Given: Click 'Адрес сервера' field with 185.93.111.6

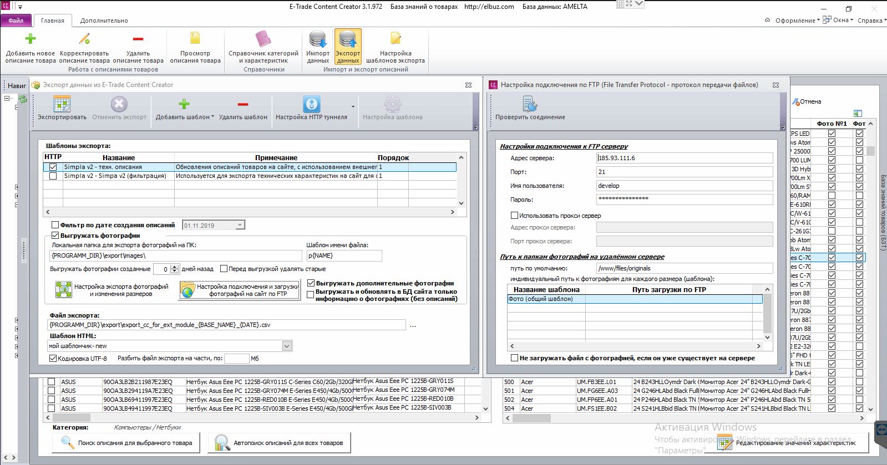Looking at the screenshot, I should 685,158.
